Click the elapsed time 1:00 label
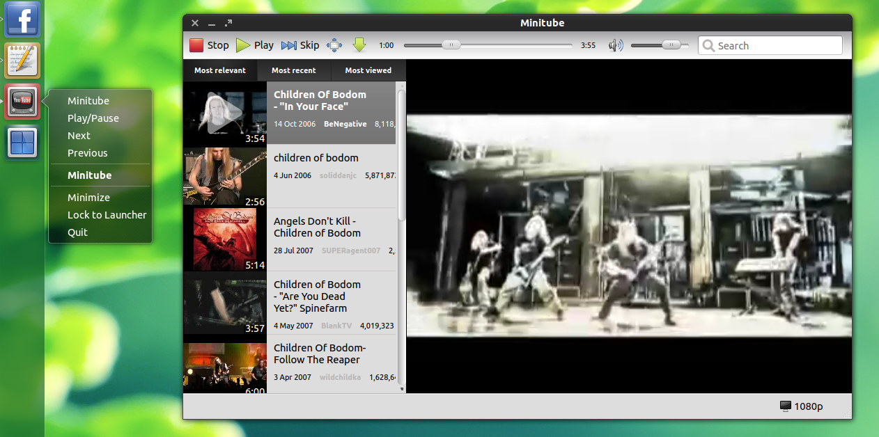Image resolution: width=879 pixels, height=437 pixels. [386, 45]
